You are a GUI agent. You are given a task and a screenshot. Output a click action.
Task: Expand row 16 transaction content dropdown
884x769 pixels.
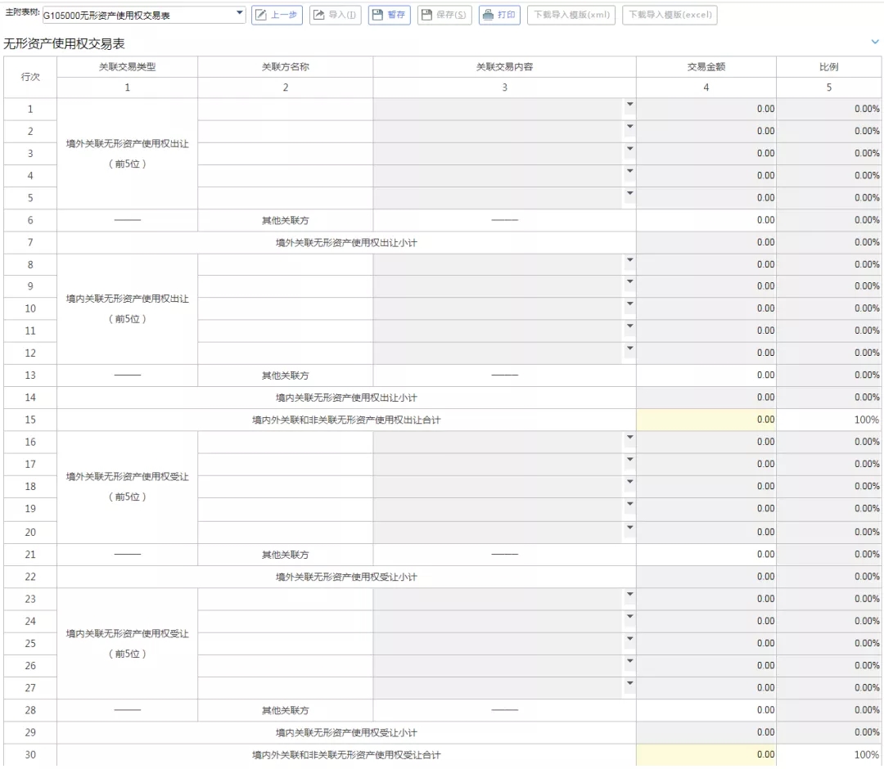629,438
